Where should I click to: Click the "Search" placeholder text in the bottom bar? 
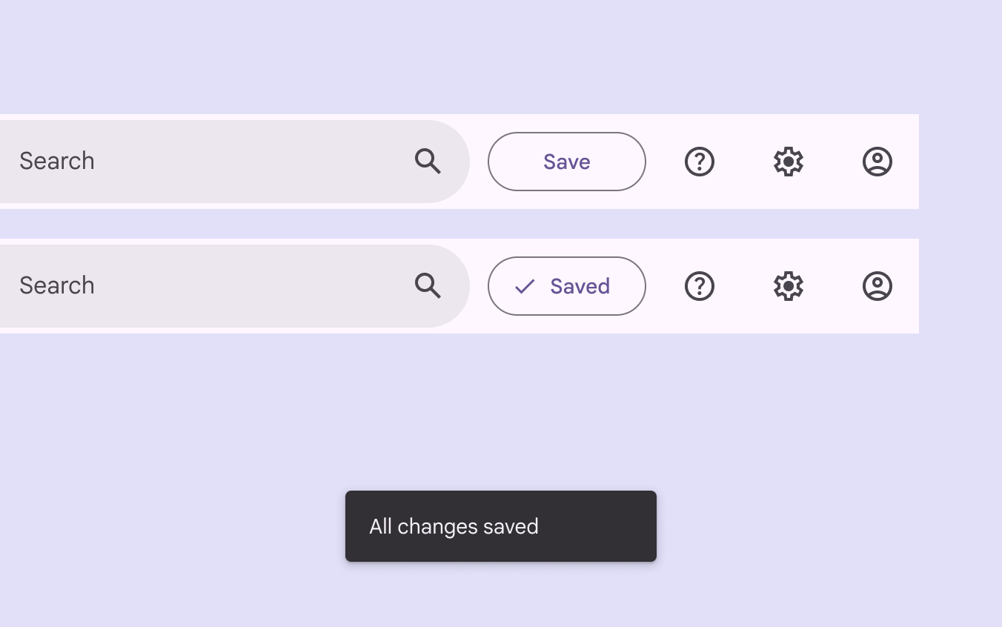tap(57, 286)
